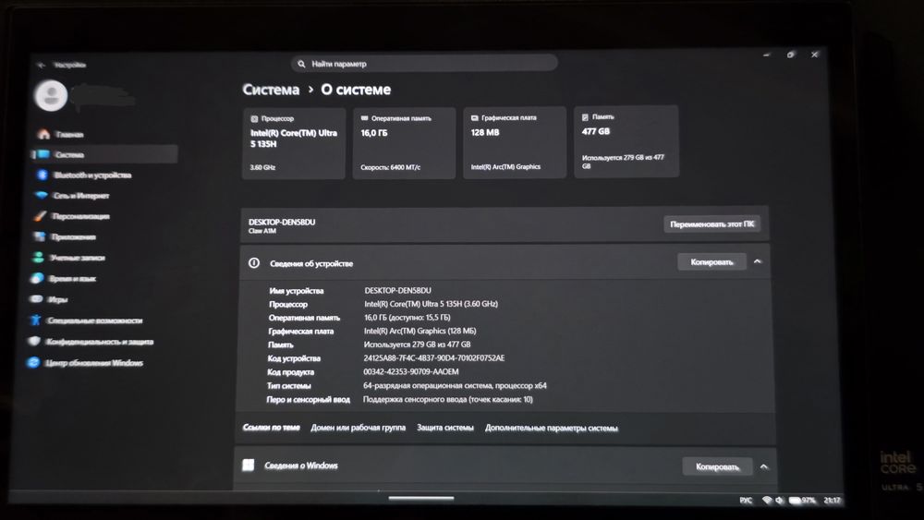The image size is (924, 520).
Task: Collapse the Сведения о Windows section chevron
Action: pyautogui.click(x=764, y=466)
